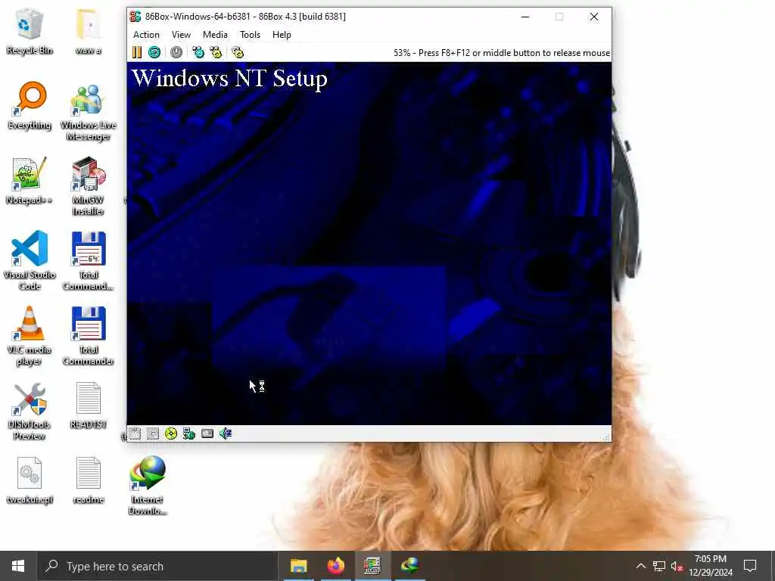Screen dimensions: 775x581
Task: Open the View menu
Action: 181,35
